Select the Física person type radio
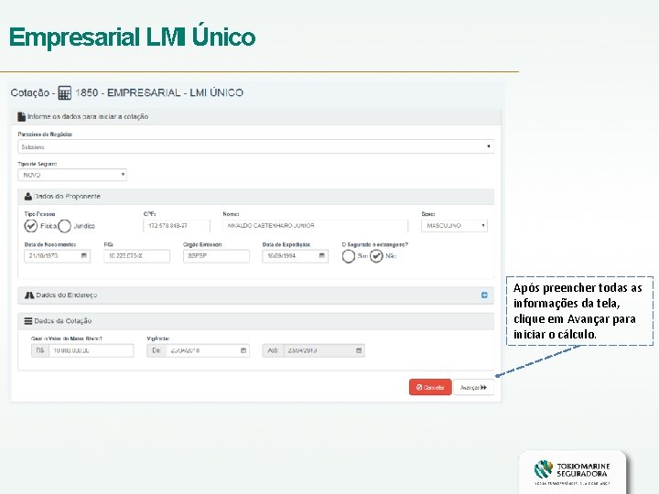The height and width of the screenshot is (494, 659). (31, 226)
